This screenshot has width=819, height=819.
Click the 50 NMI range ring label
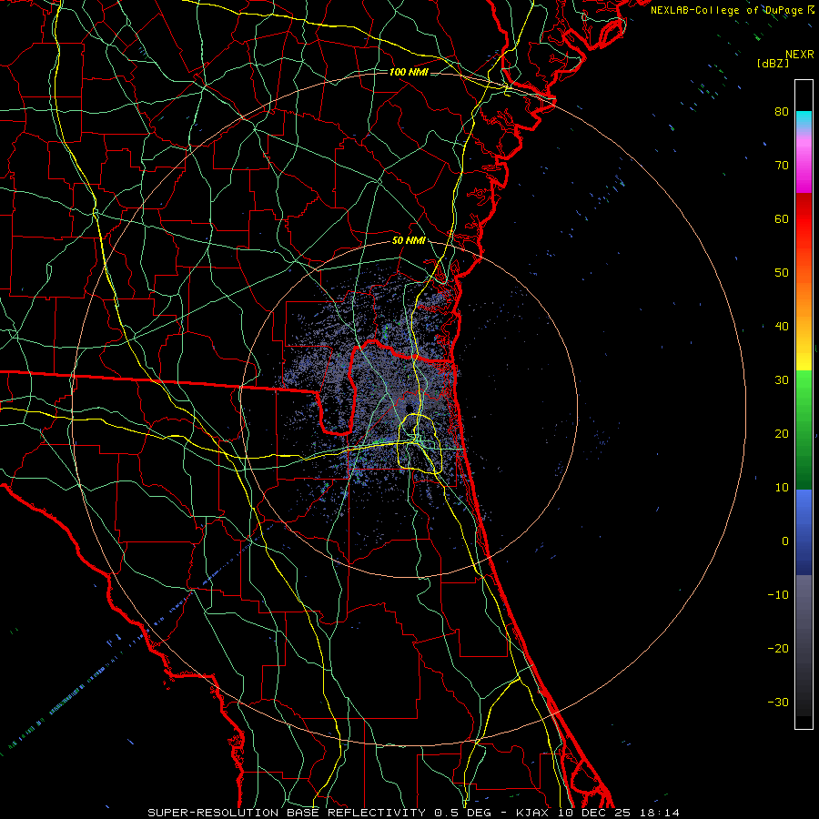409,241
